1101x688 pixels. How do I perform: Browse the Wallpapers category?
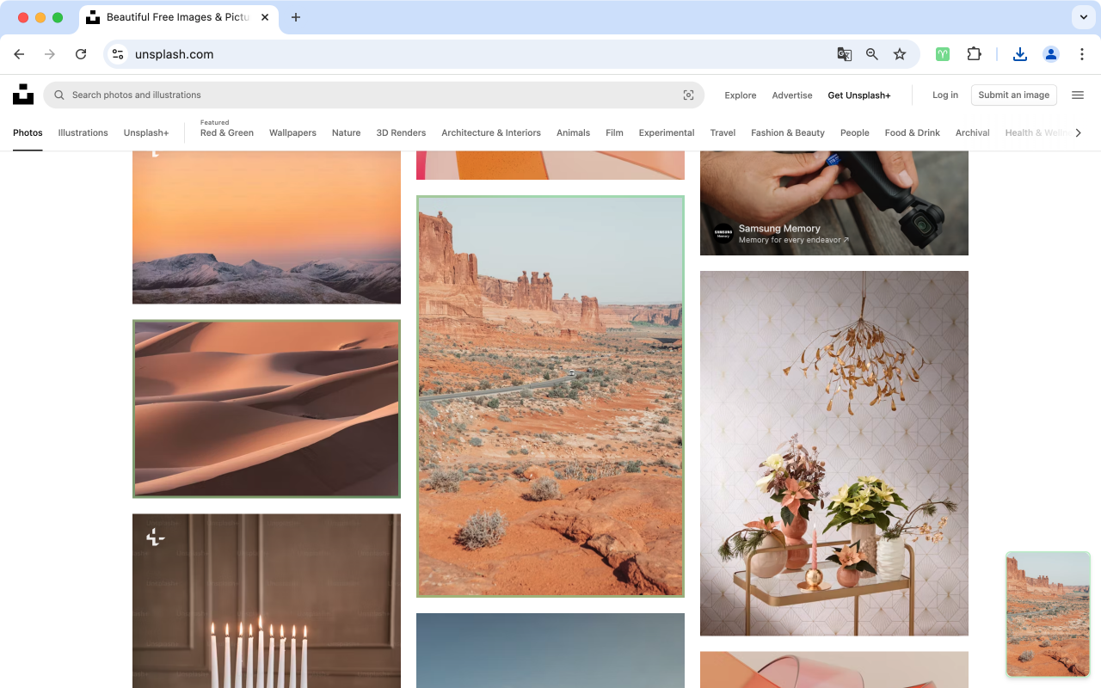click(x=292, y=133)
